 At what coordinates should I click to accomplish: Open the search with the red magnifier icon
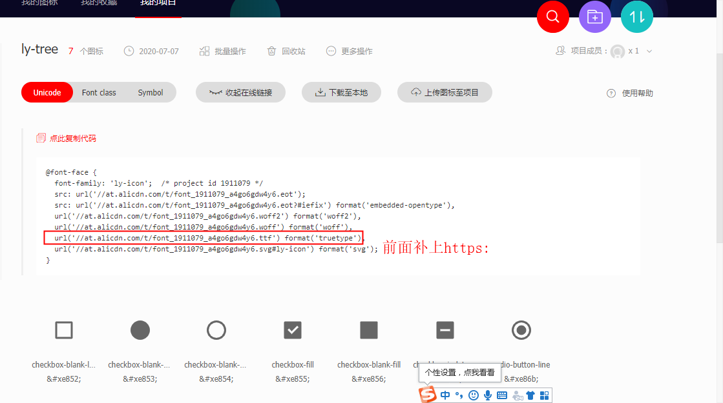552,17
